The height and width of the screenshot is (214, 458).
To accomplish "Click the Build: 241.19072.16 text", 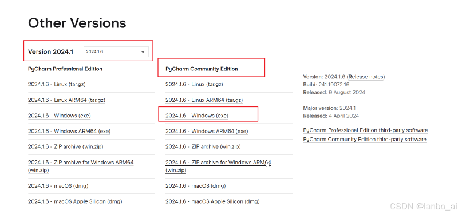I will click(326, 85).
